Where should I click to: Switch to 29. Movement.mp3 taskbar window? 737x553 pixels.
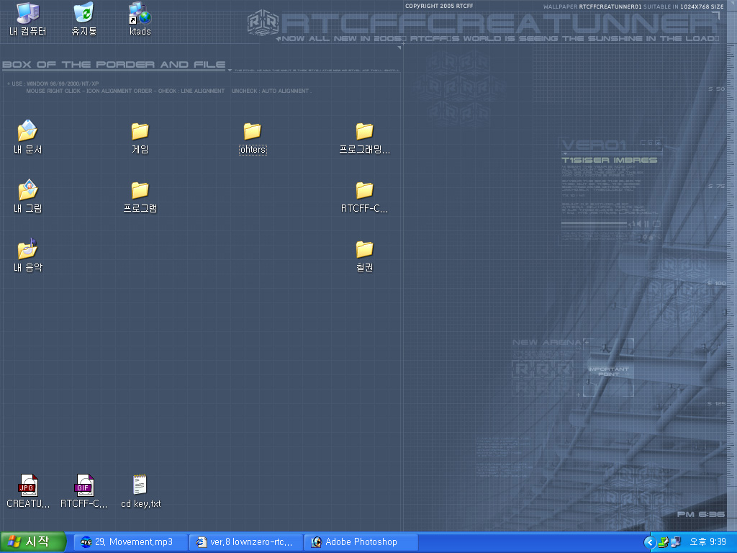pyautogui.click(x=130, y=542)
